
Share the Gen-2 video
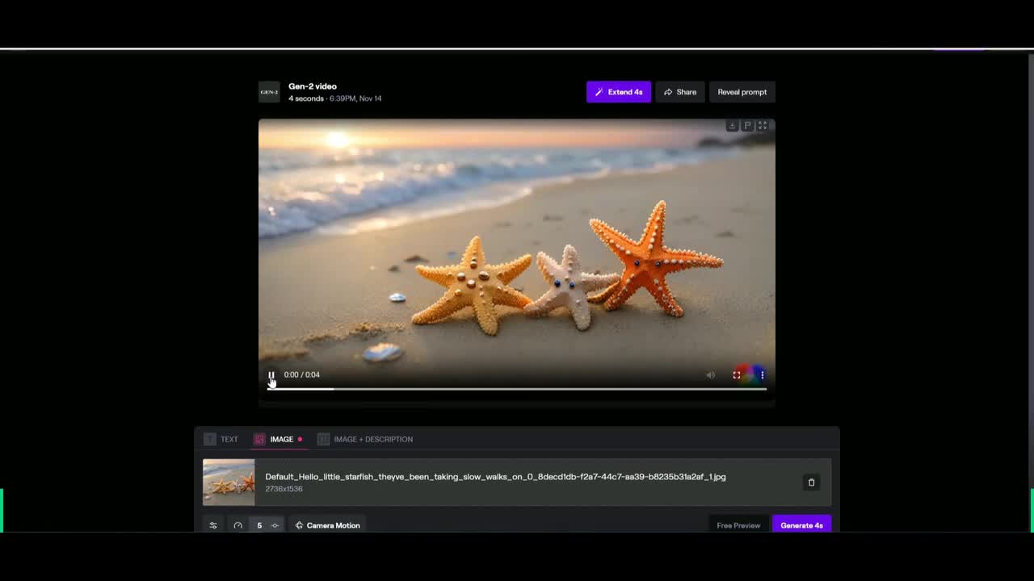click(680, 92)
